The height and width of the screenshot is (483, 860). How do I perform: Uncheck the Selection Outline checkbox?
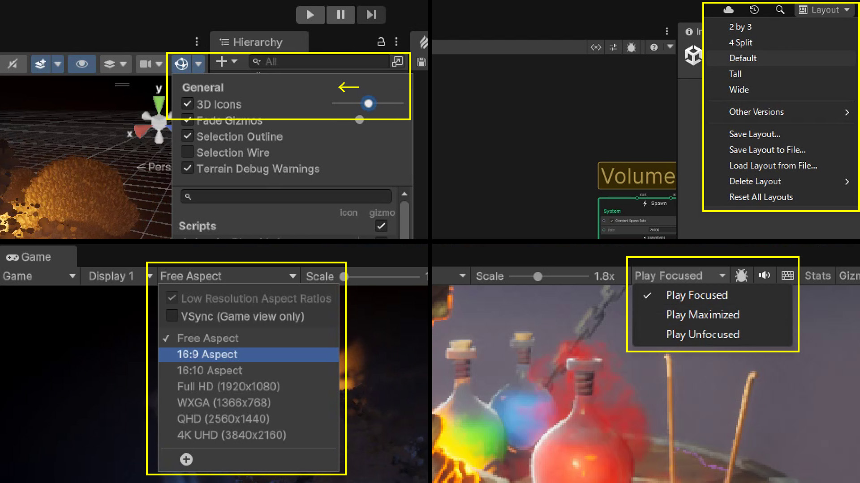[188, 136]
